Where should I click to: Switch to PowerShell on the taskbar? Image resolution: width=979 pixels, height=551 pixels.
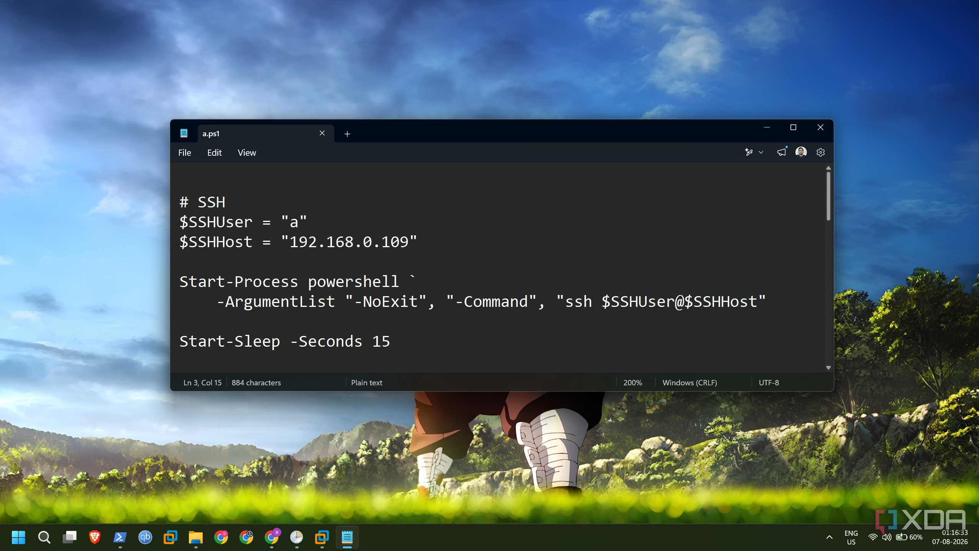tap(120, 537)
